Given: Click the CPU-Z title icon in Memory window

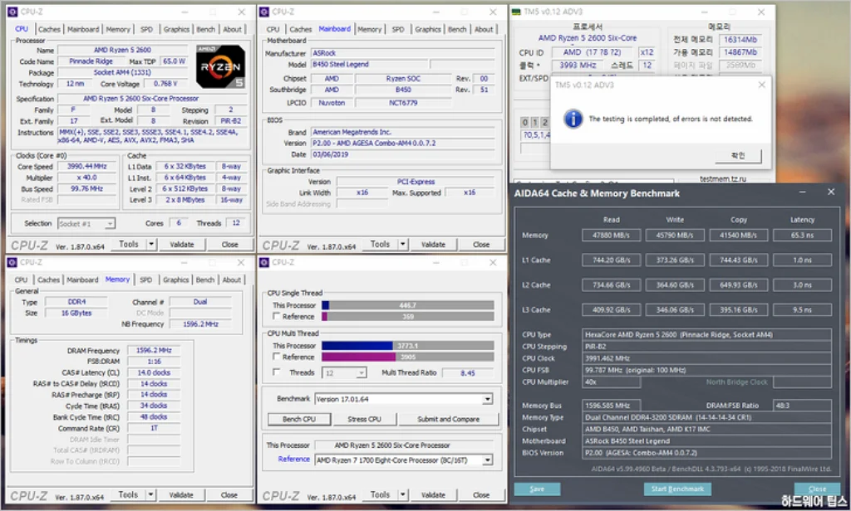Looking at the screenshot, I should click(x=12, y=262).
